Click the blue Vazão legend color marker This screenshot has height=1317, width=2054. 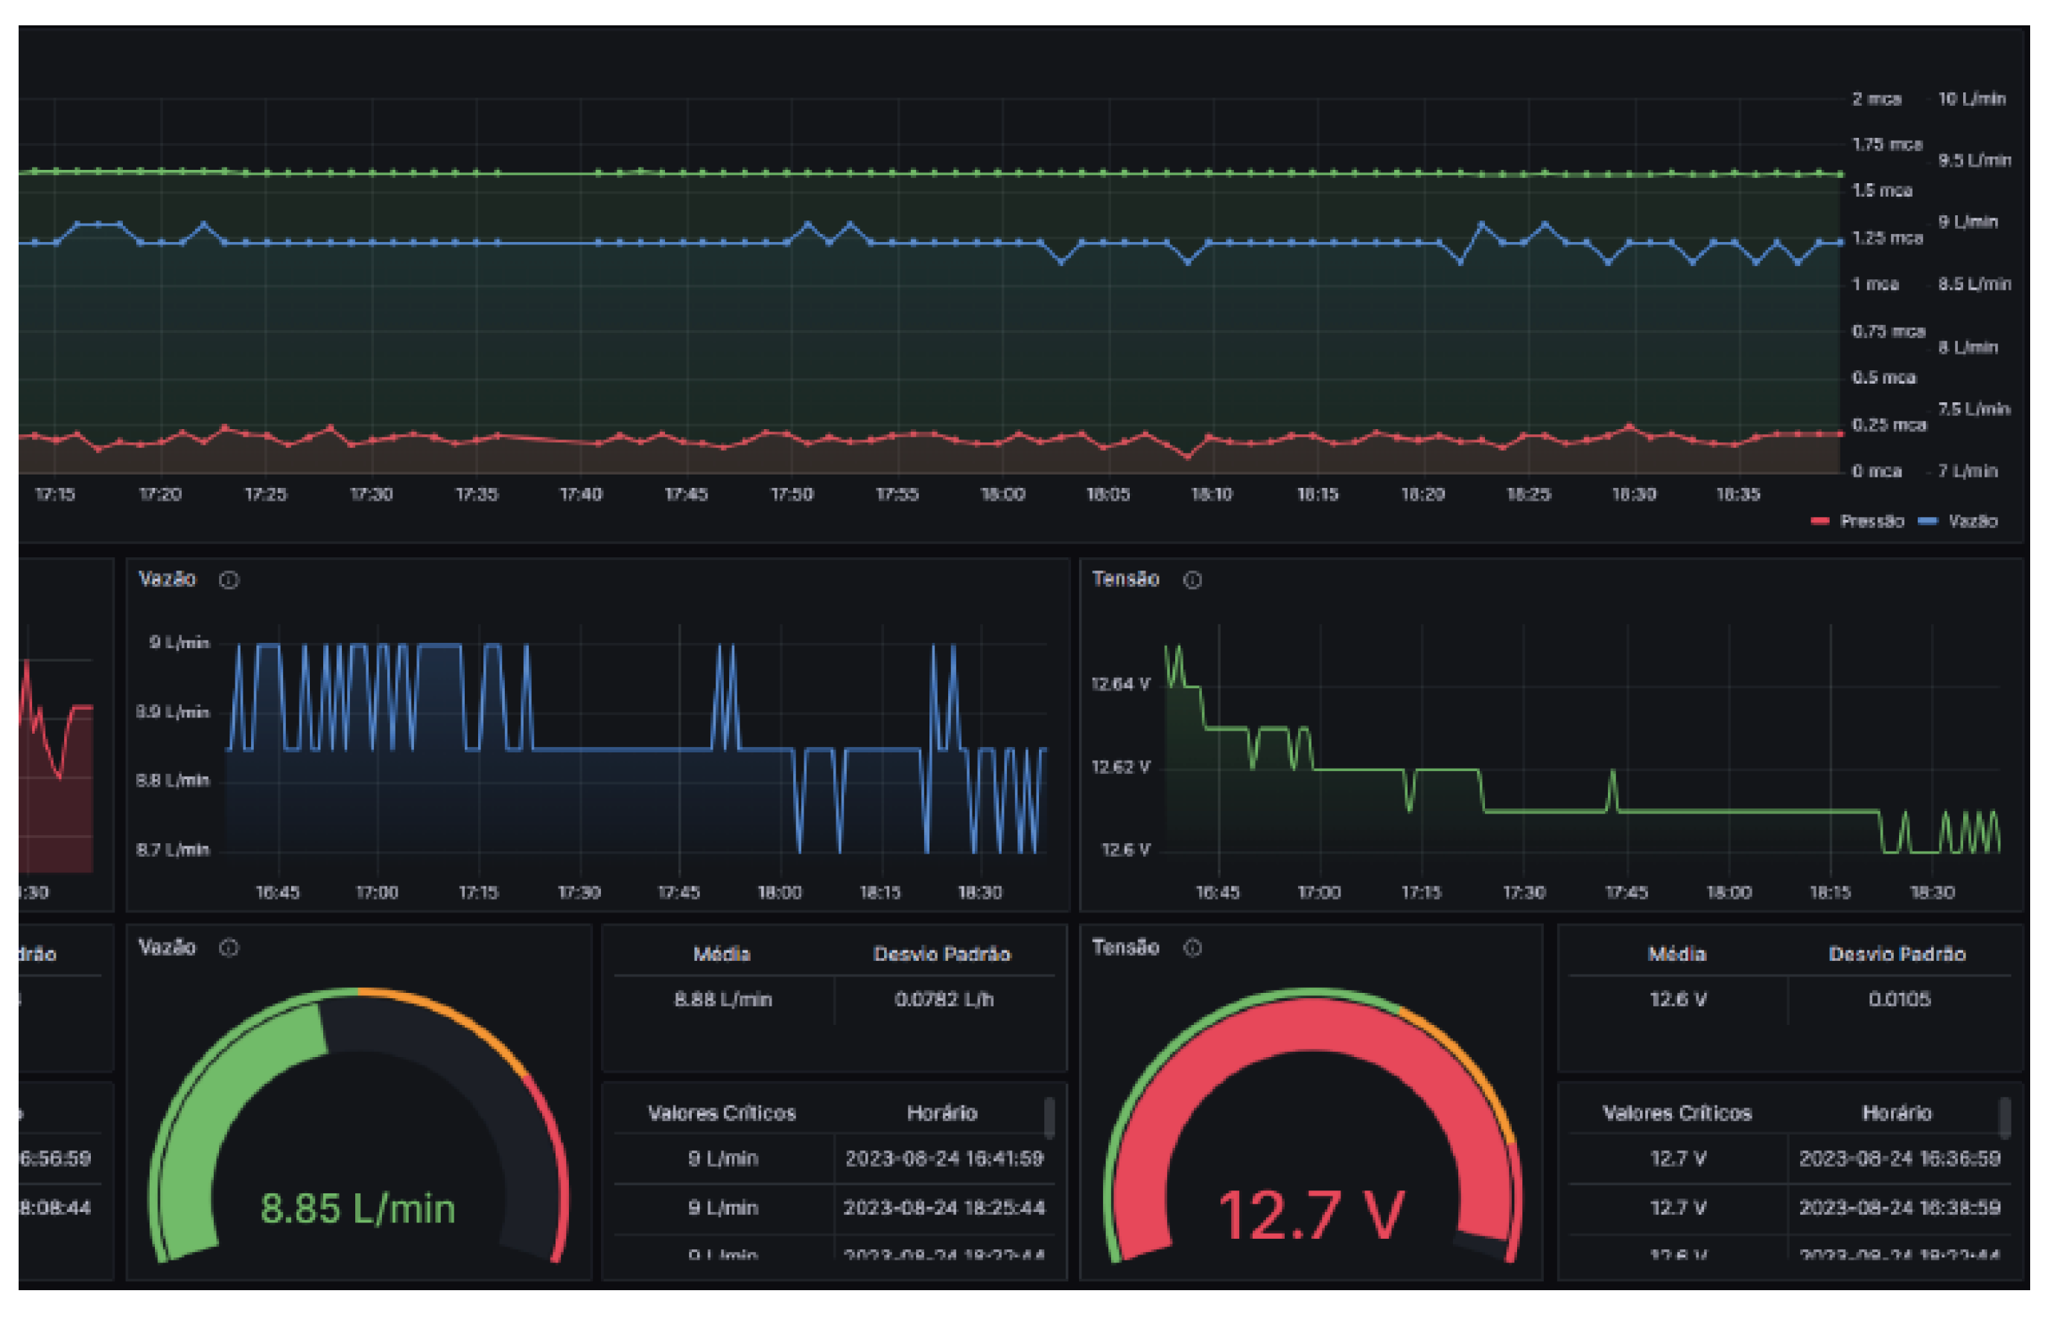point(1927,521)
